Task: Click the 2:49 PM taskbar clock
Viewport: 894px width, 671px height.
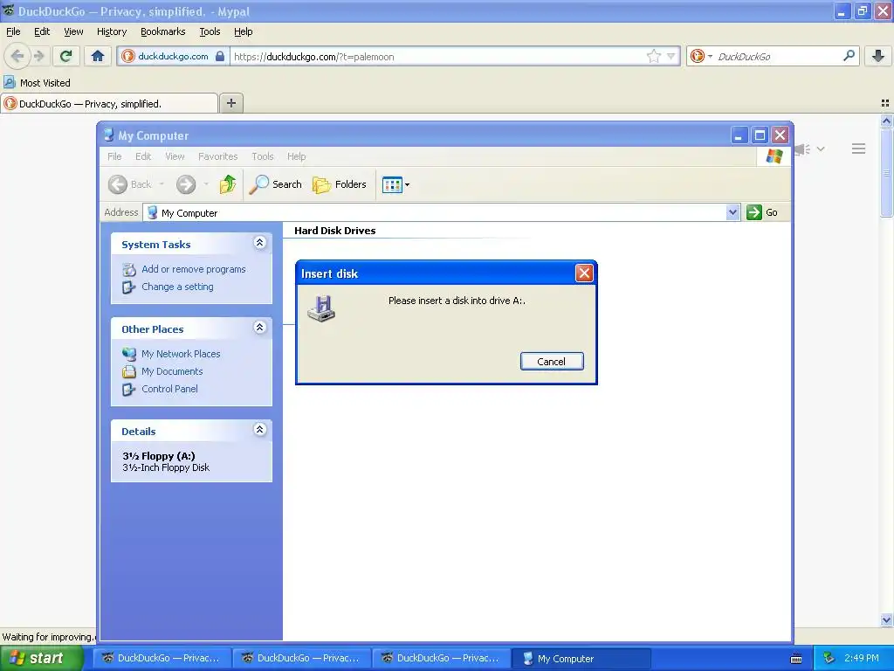Action: [x=862, y=658]
